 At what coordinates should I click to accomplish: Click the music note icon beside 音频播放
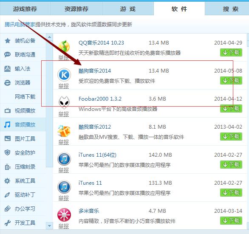coord(8,124)
